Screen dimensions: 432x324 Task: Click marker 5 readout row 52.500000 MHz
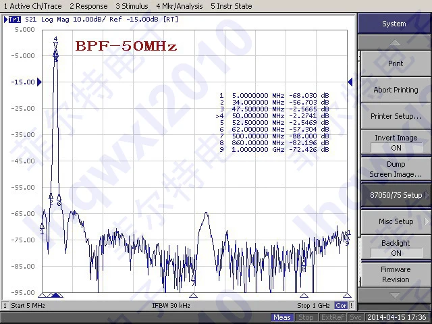(x=274, y=123)
